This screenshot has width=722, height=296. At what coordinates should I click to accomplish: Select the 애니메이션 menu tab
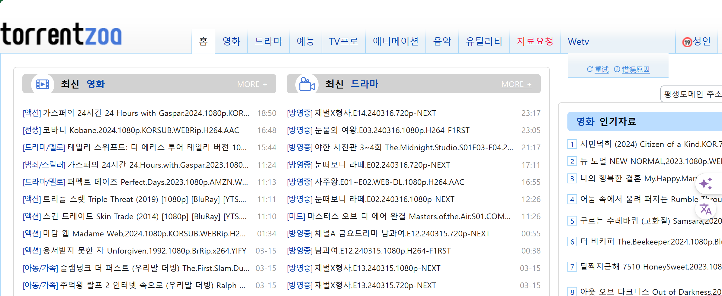pos(396,42)
